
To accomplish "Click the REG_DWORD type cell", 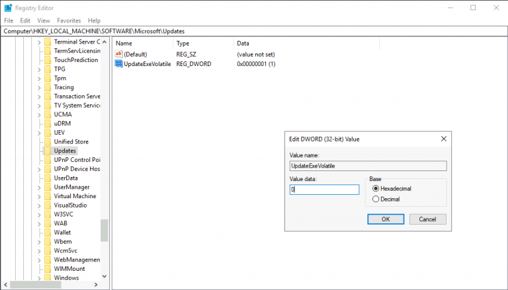I will point(194,64).
